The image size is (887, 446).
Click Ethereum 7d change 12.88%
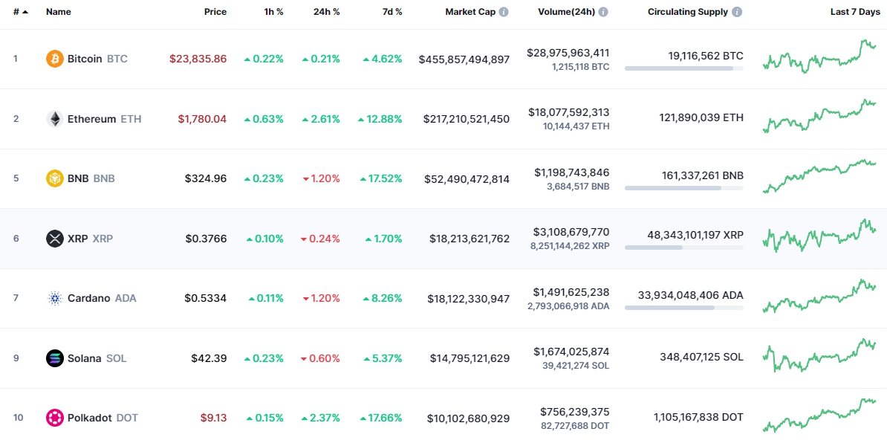[380, 119]
